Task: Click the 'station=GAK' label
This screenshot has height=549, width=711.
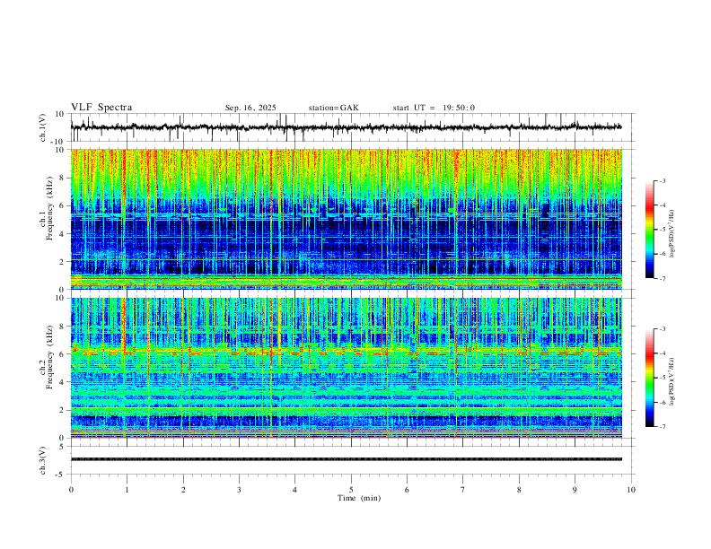Action: coord(333,108)
